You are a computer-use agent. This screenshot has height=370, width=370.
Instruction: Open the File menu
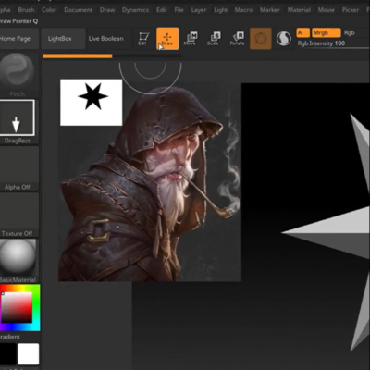coord(179,10)
